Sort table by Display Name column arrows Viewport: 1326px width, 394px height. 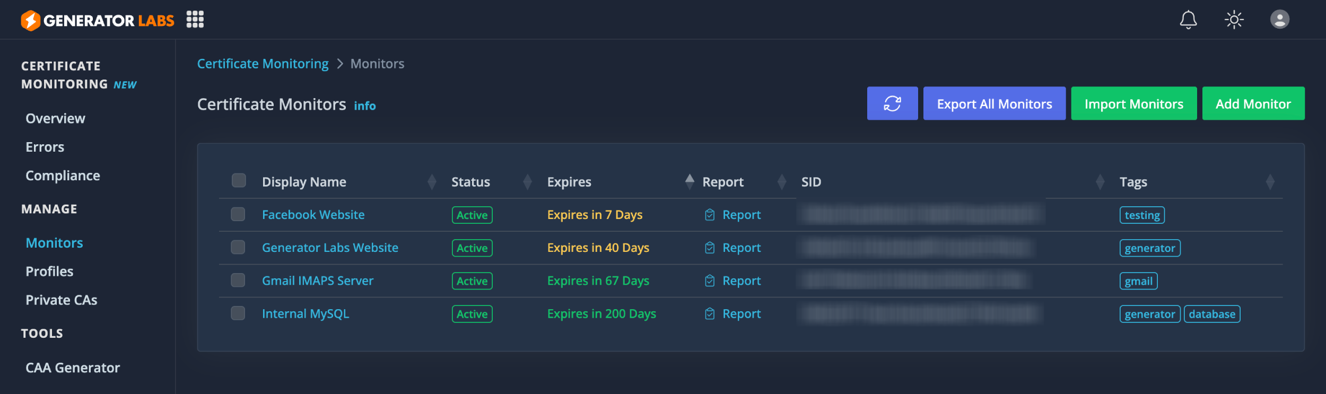(432, 182)
